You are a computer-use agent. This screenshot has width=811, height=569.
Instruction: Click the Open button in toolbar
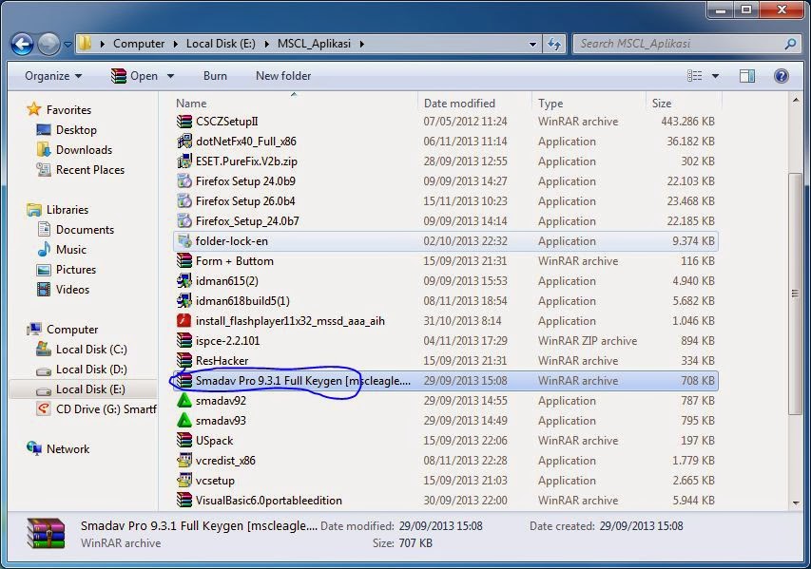(x=135, y=76)
